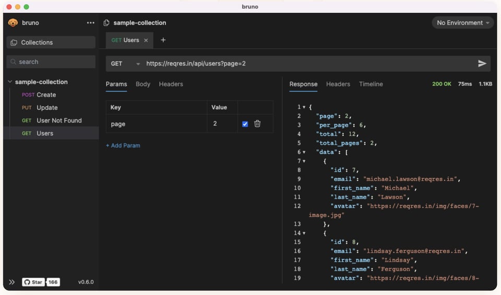Close the GET Users tab
This screenshot has height=295, width=501.
(x=146, y=40)
